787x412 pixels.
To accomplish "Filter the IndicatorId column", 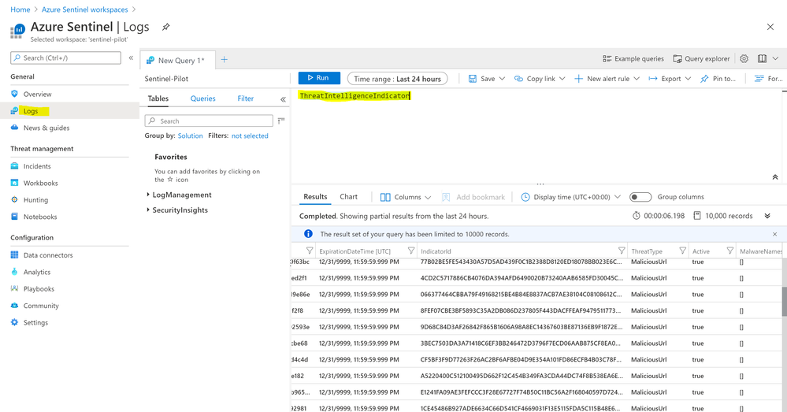I will (622, 251).
